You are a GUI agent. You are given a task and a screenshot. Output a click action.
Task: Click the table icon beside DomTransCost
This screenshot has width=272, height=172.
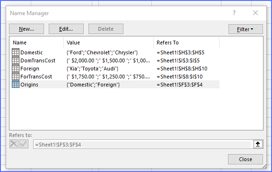16,60
